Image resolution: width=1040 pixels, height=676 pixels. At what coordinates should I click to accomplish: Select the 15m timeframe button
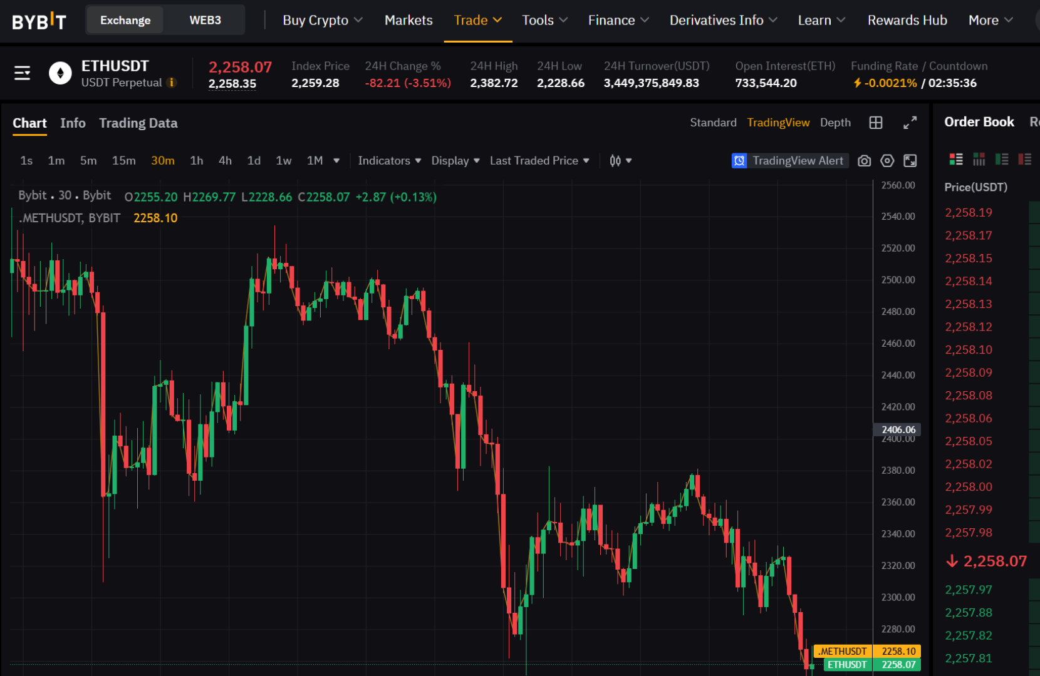point(124,161)
